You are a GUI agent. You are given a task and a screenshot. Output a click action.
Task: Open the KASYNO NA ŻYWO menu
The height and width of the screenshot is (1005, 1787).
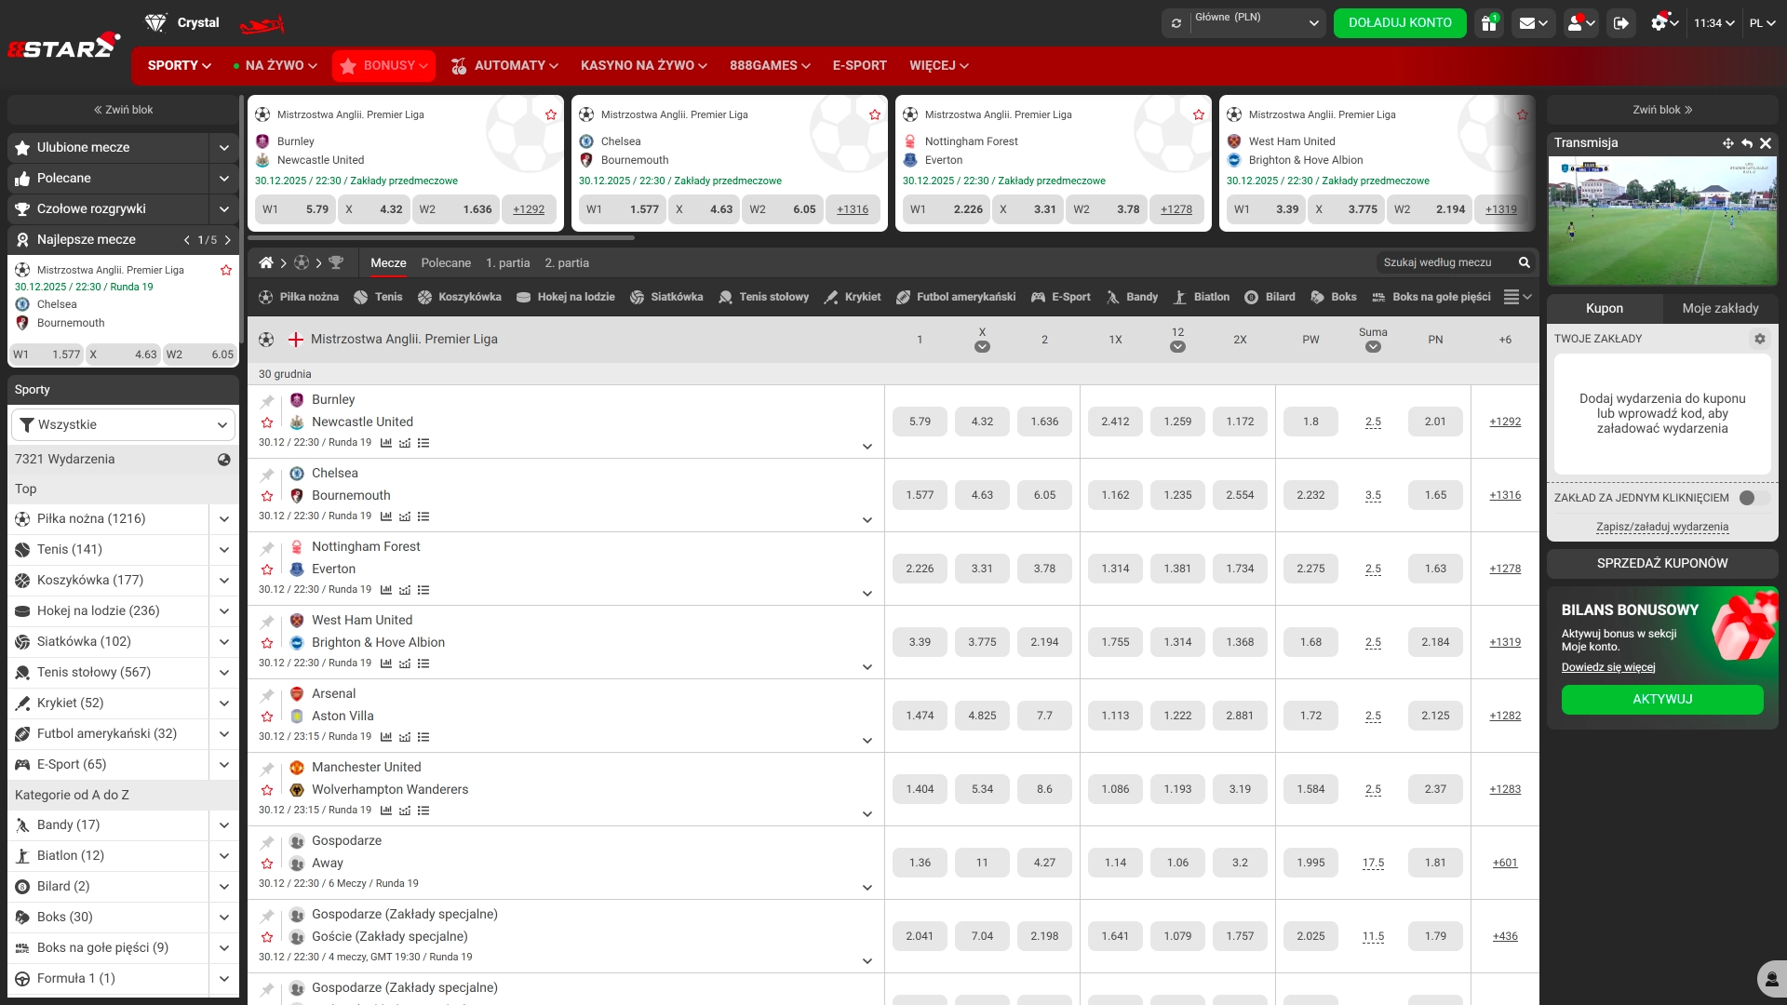click(x=644, y=66)
